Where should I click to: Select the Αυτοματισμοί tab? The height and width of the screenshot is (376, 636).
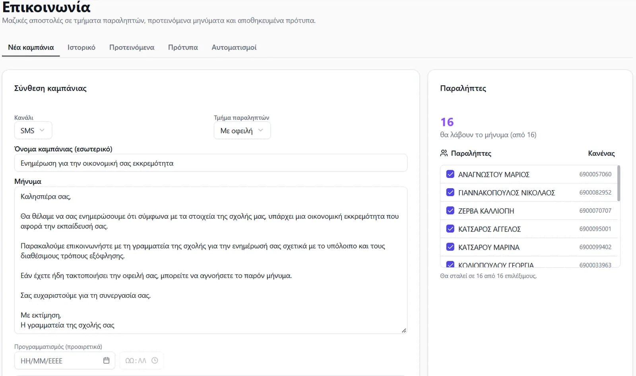(234, 47)
